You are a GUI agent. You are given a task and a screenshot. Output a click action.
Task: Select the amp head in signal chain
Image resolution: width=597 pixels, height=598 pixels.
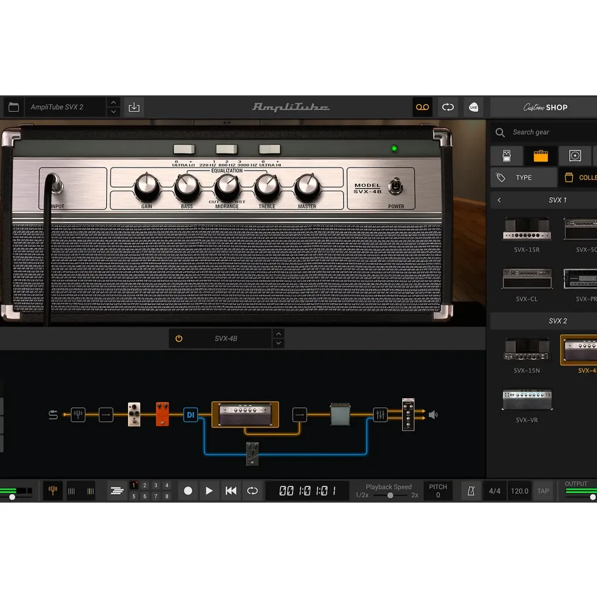pyautogui.click(x=245, y=414)
